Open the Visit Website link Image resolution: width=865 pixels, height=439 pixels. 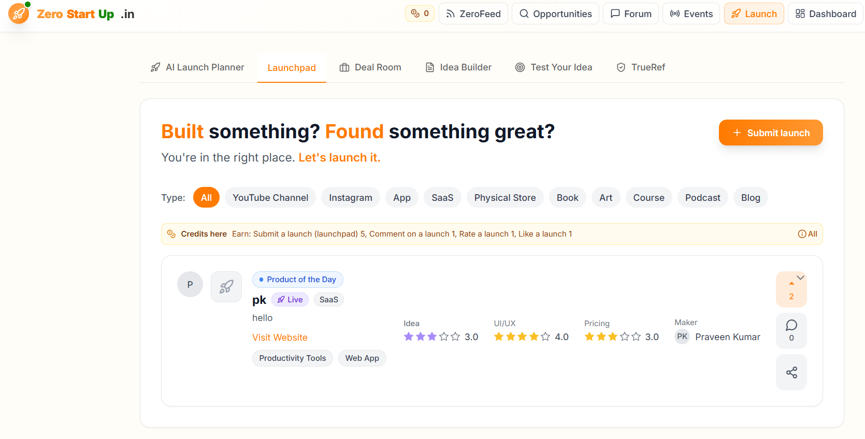[280, 338]
